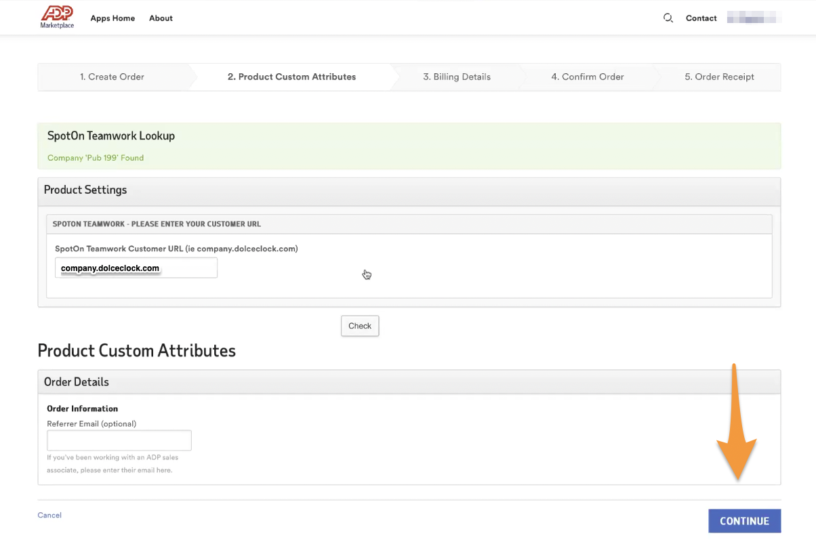The image size is (816, 542).
Task: Click the "Company 'Pub 199' Found" message
Action: 96,158
